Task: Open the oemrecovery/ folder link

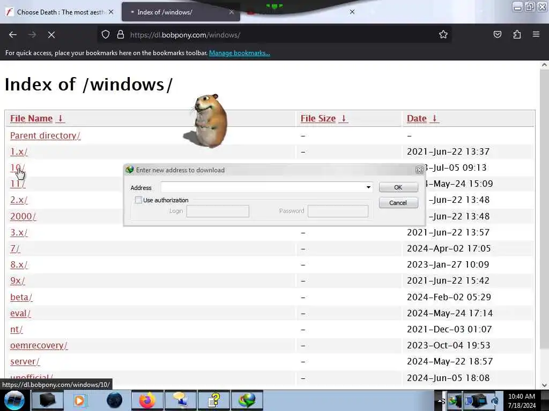Action: (39, 345)
